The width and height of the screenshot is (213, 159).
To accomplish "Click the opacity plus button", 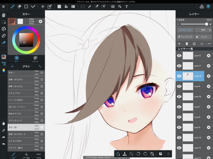I will (x=210, y=24).
